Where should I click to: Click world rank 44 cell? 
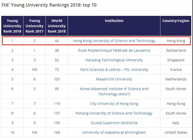pos(57,41)
